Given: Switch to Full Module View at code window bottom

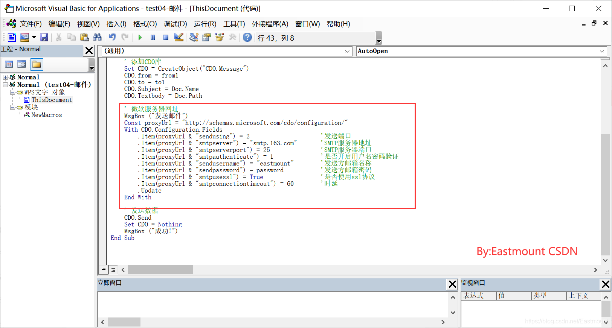Looking at the screenshot, I should pyautogui.click(x=113, y=269).
